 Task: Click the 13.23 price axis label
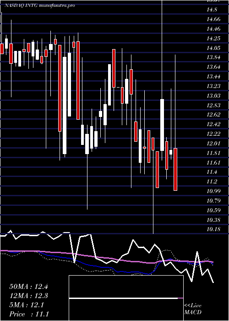[214, 86]
